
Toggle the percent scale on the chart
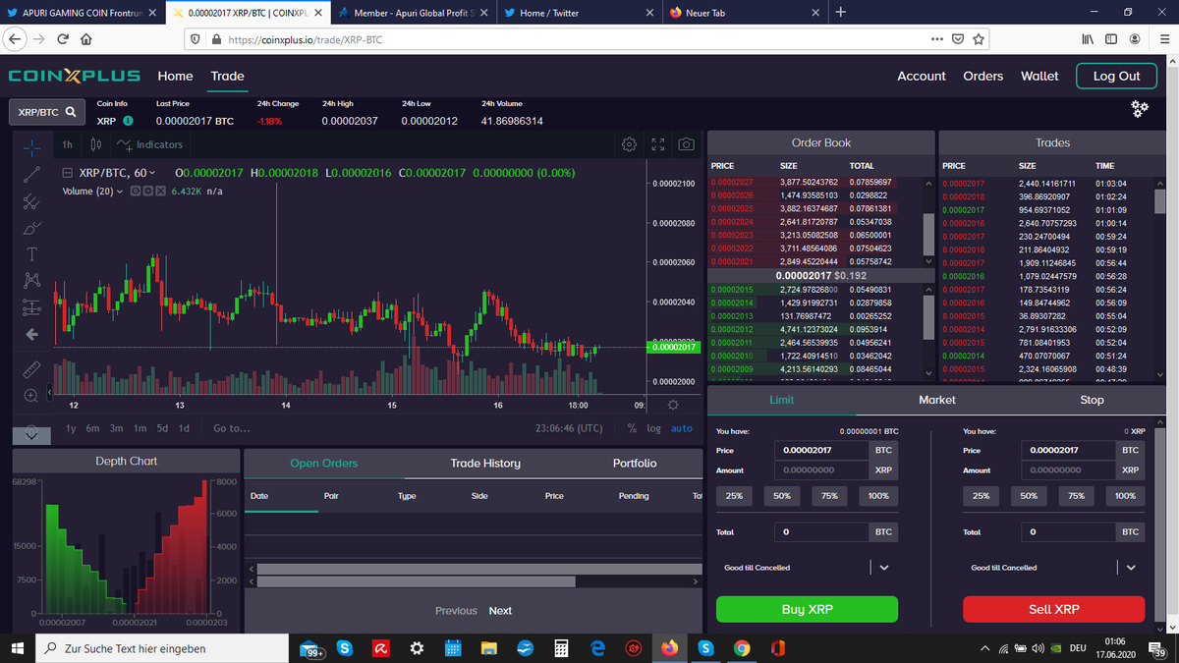click(x=632, y=428)
